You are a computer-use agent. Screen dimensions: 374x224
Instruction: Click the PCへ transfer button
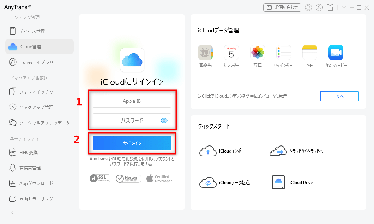[x=339, y=96]
